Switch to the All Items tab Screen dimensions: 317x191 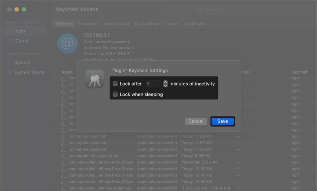[64, 24]
